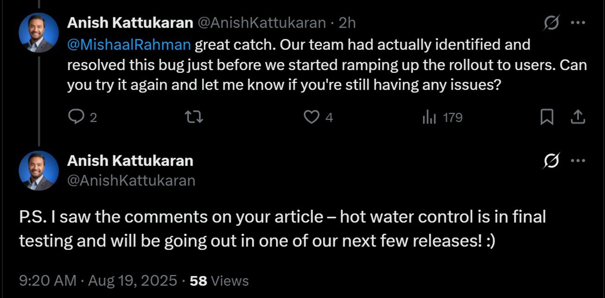Click the Grok icon on the 2h-old tweet

click(552, 23)
